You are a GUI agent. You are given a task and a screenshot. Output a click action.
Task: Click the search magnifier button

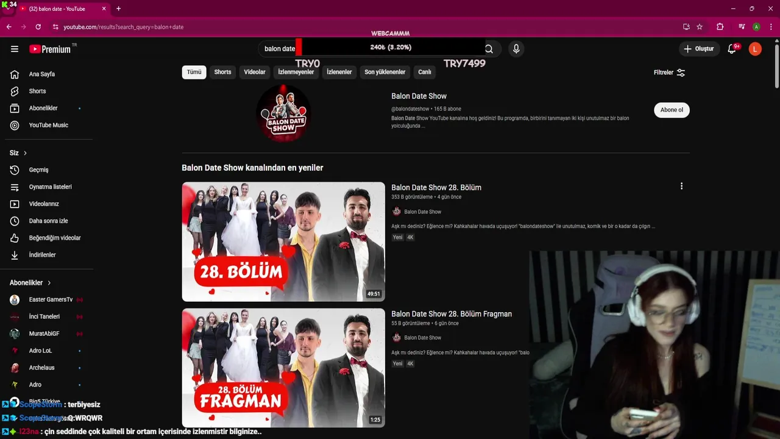(489, 49)
